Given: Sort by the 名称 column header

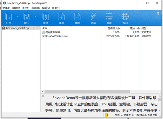Looking at the screenshot, I should (45, 28).
